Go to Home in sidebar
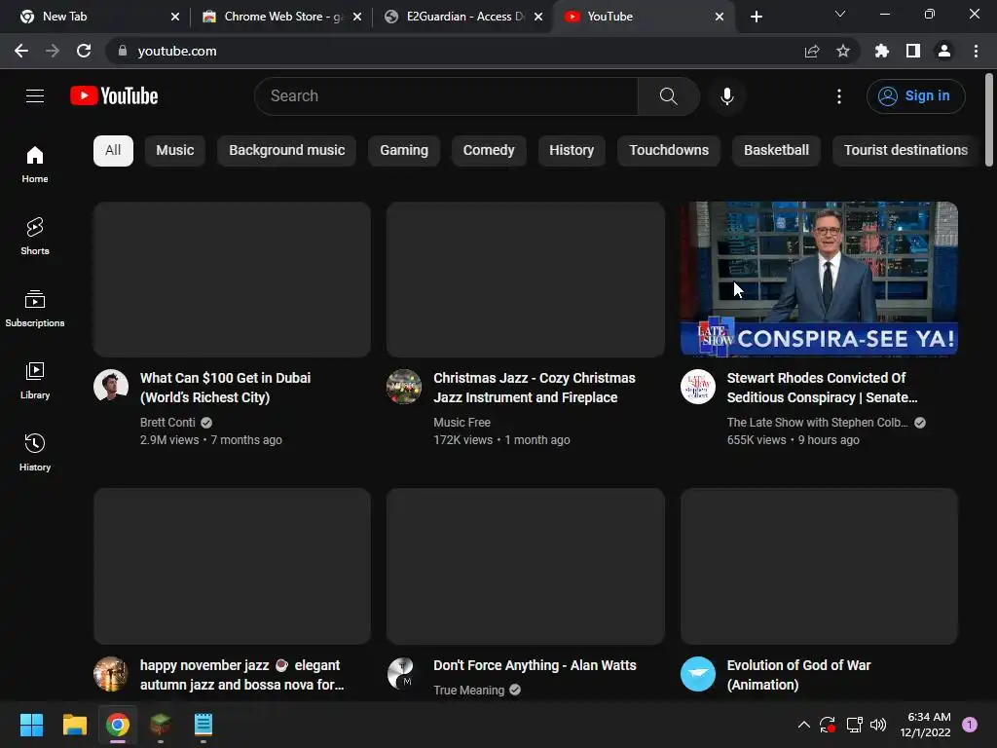Screen dimensions: 997x748 click(35, 164)
